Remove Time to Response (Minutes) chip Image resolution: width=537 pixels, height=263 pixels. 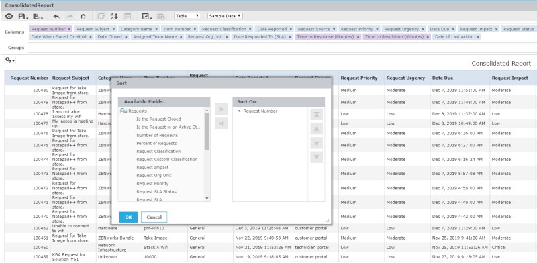point(358,37)
